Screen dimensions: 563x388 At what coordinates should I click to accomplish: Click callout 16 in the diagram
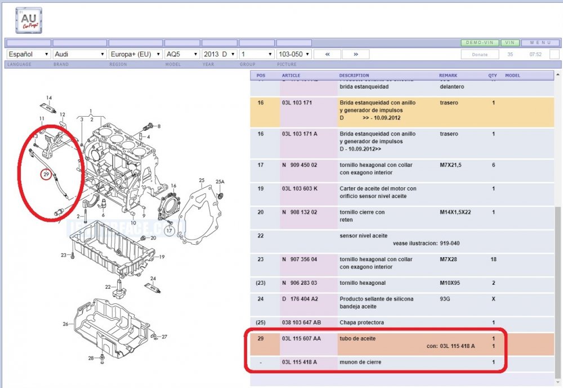(x=173, y=186)
